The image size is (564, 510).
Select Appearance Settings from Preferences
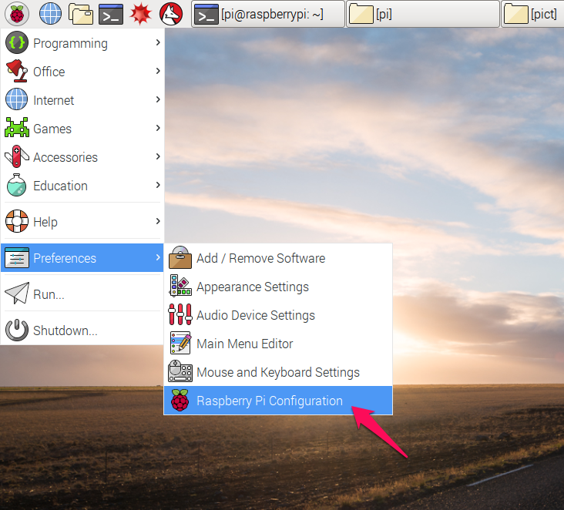(252, 287)
